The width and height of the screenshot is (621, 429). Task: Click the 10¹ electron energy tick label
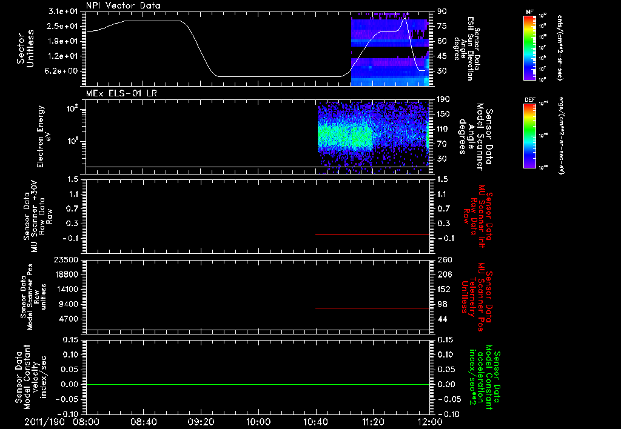tap(72, 141)
